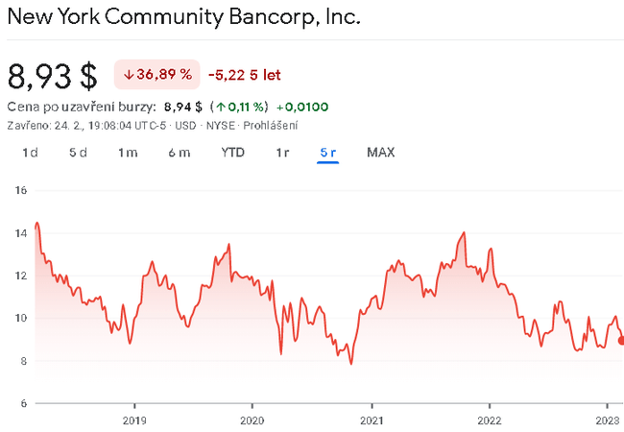Click the chart peak near late 2021
The image size is (624, 432).
pyautogui.click(x=465, y=233)
